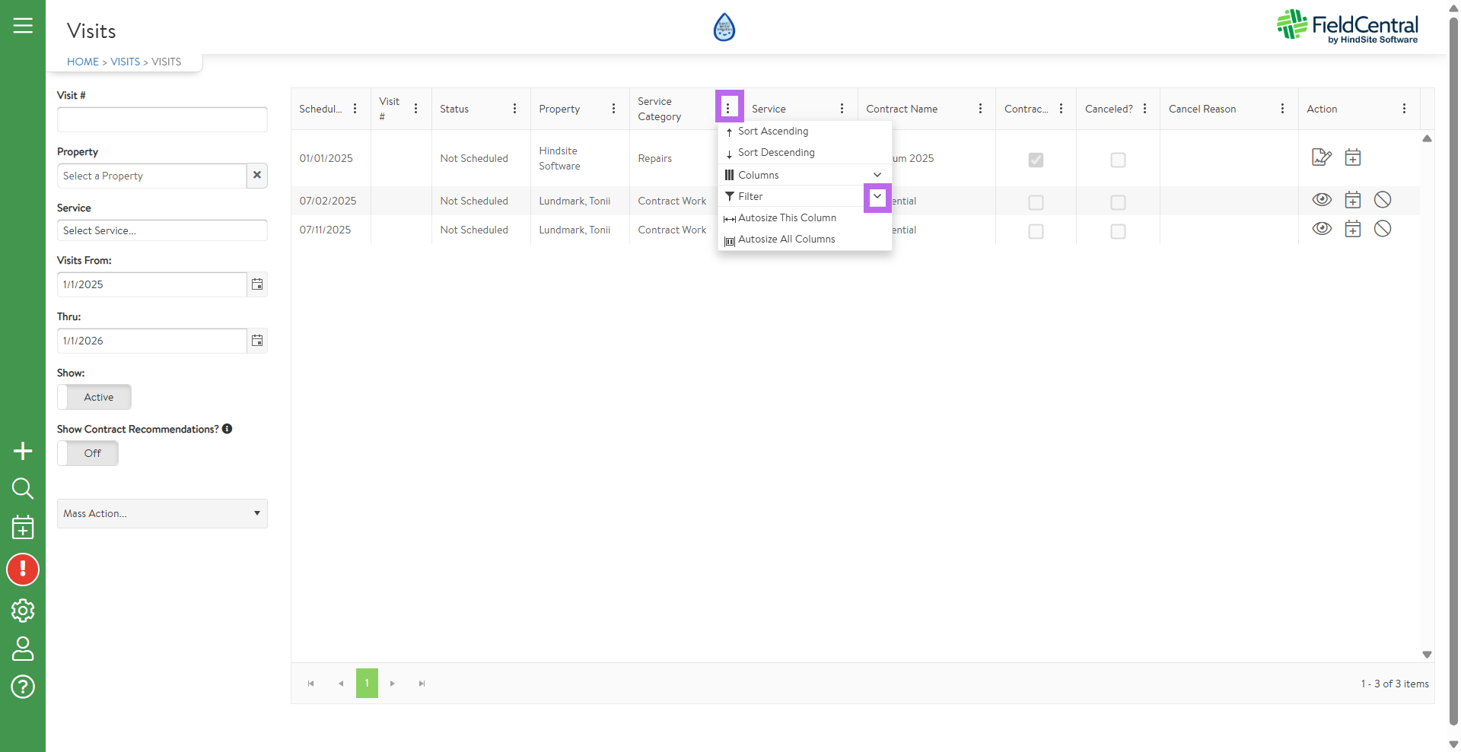Click the red alert notification icon
1461x752 pixels.
pyautogui.click(x=23, y=570)
